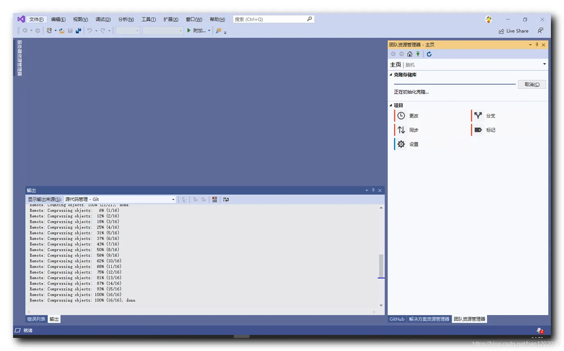The height and width of the screenshot is (351, 564).
Task: Open the 帮助(H) menu
Action: coord(217,19)
